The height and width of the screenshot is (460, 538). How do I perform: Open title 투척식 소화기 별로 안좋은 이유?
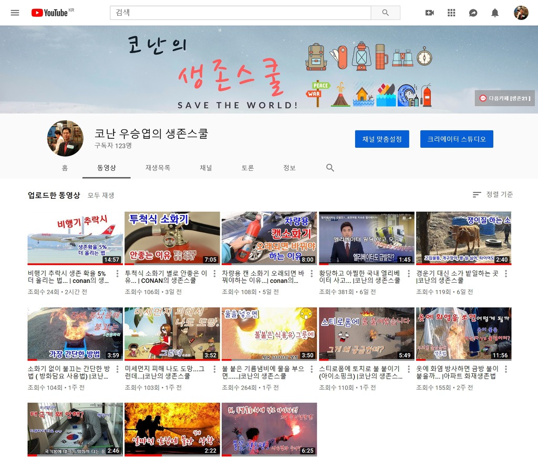pyautogui.click(x=166, y=277)
